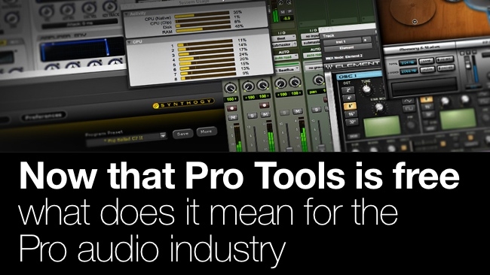Select the 2' octave button in OSC 1

pos(348,90)
